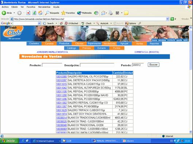Viewport: 193px width, 144px height.
Task: Switch to 5 Internet Explorer taskbar group
Action: (x=46, y=141)
